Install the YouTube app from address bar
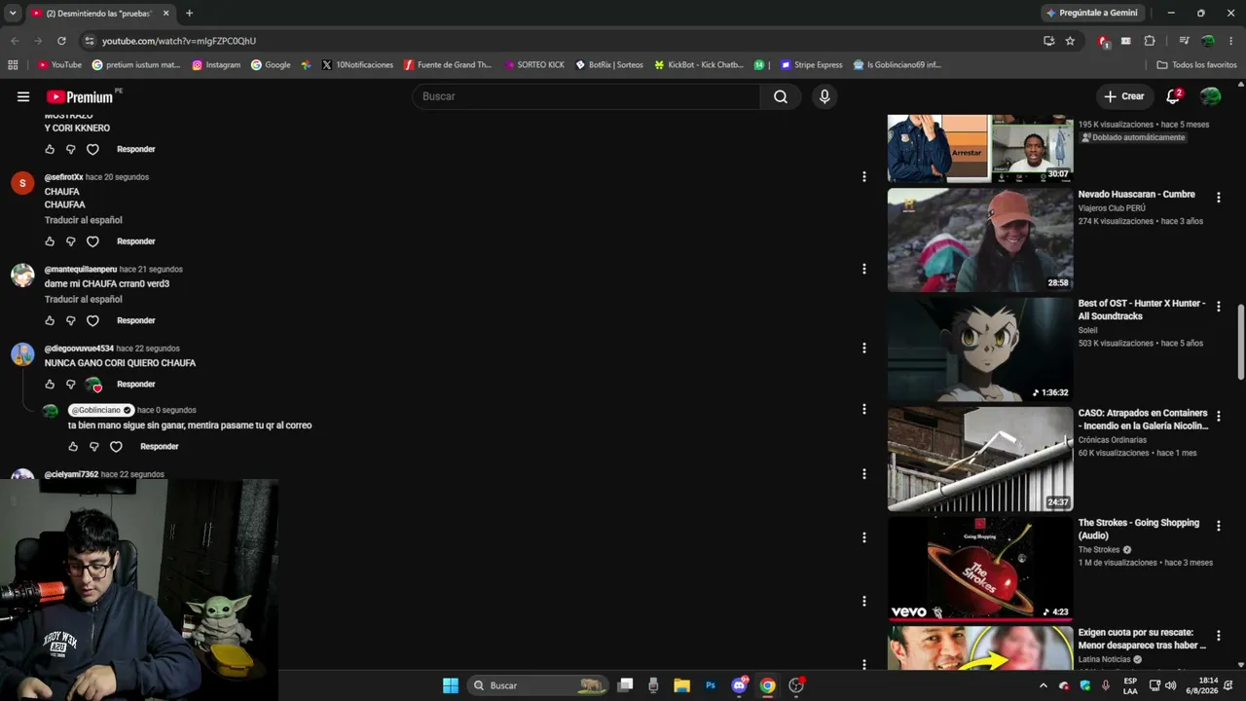1246x701 pixels. pyautogui.click(x=1048, y=41)
